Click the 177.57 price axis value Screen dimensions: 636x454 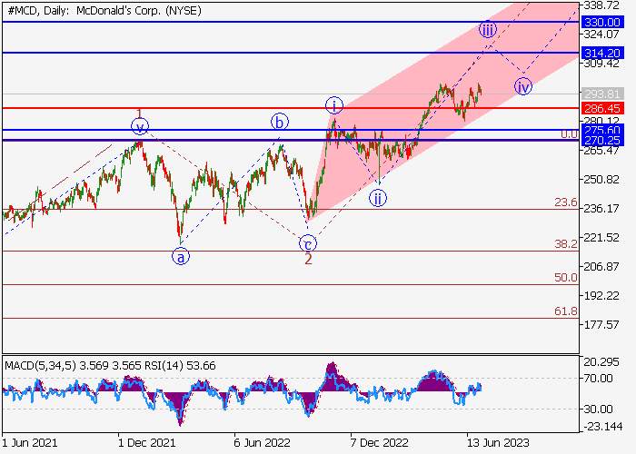coord(601,325)
